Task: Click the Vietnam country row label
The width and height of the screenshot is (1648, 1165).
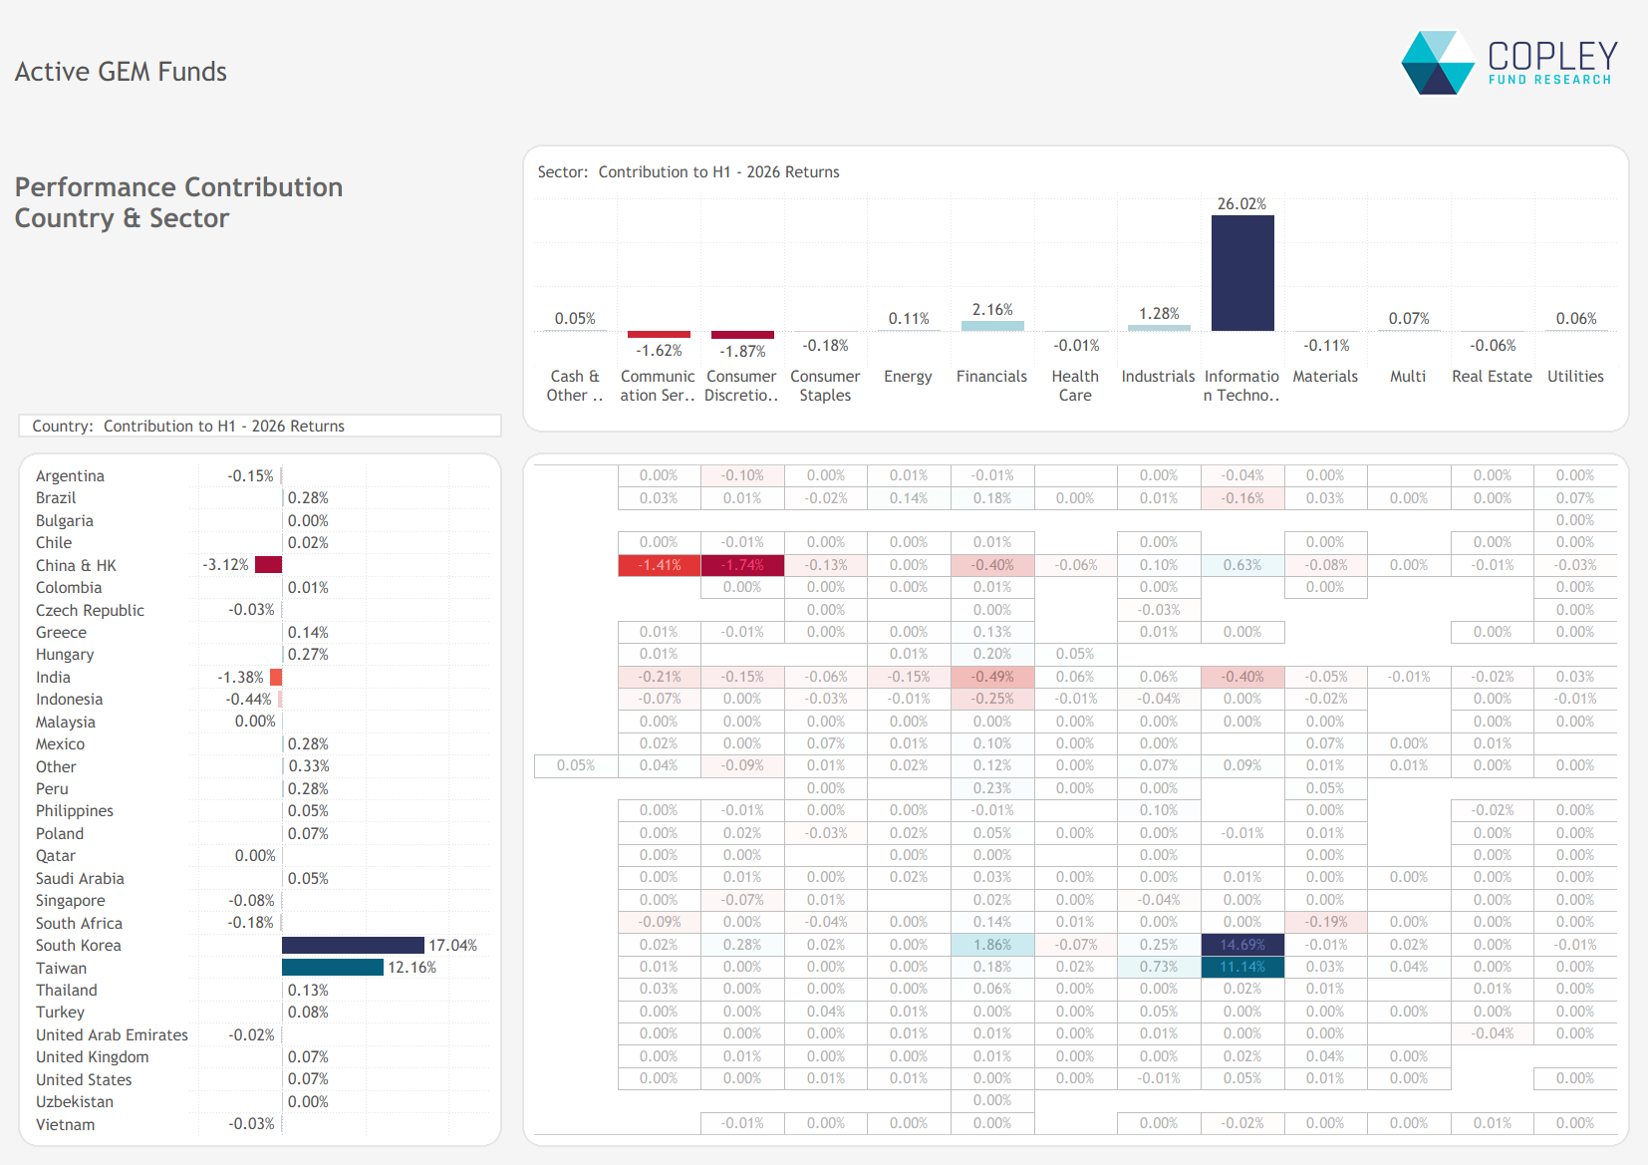Action: 65,1125
